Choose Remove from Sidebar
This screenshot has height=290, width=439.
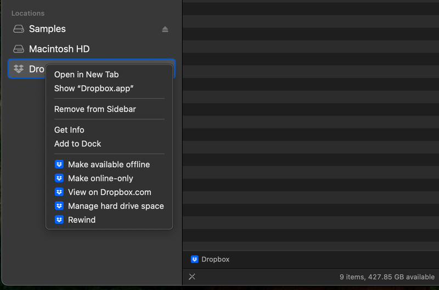pyautogui.click(x=95, y=109)
